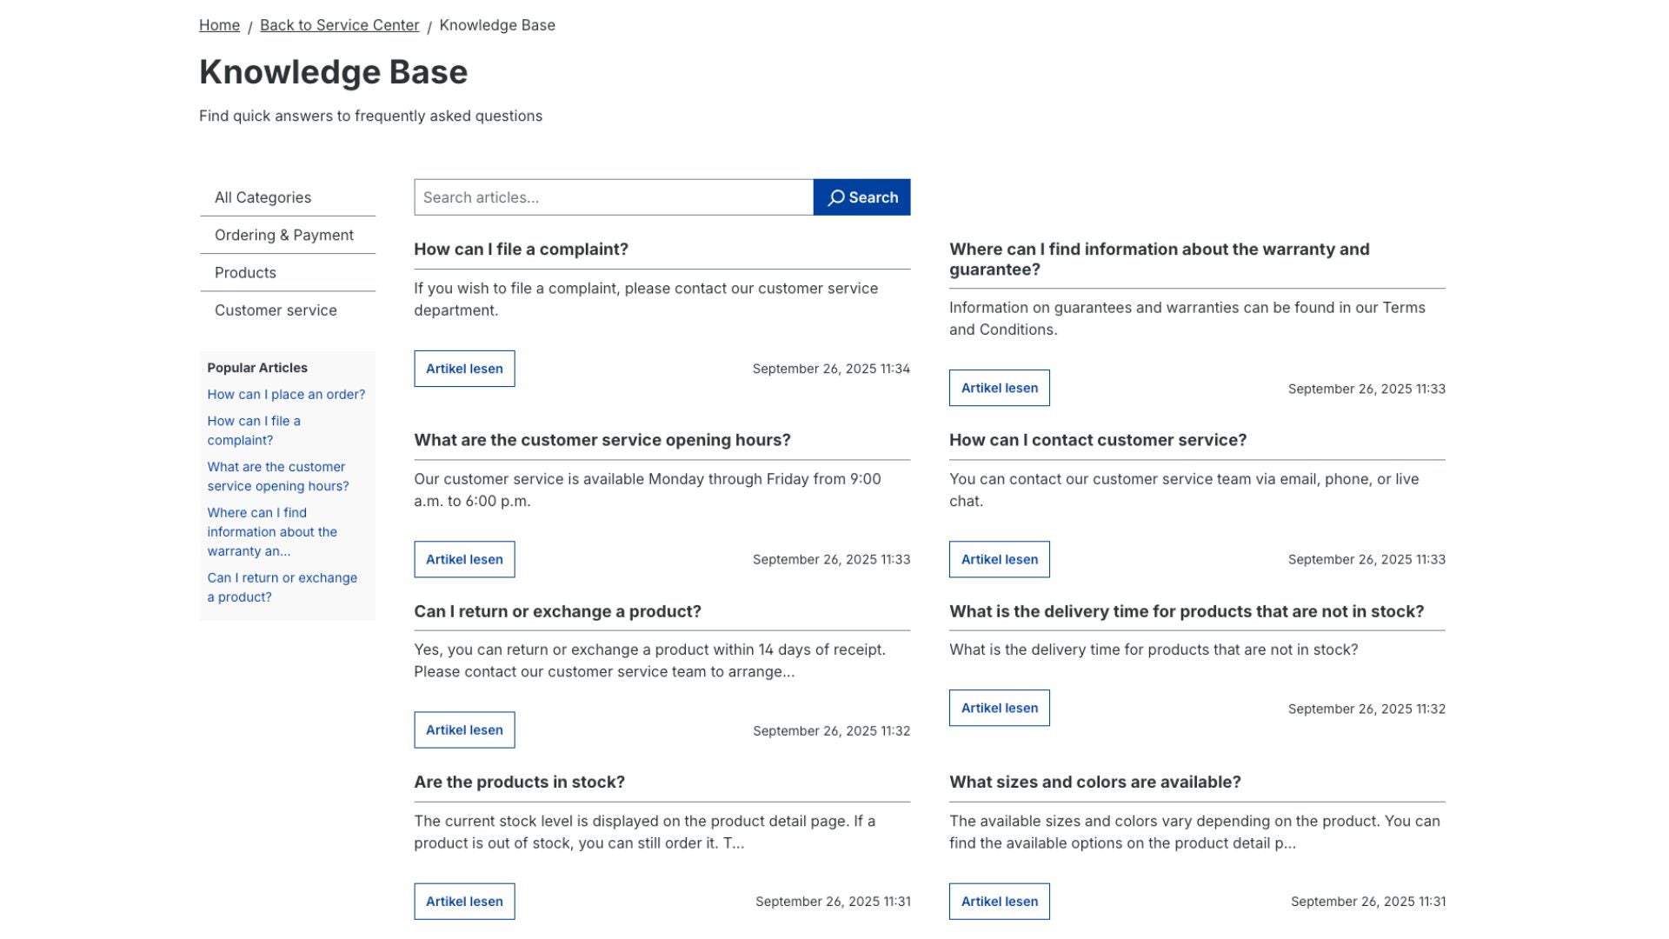Open popular article on return or exchange
The image size is (1669, 939).
click(x=282, y=588)
